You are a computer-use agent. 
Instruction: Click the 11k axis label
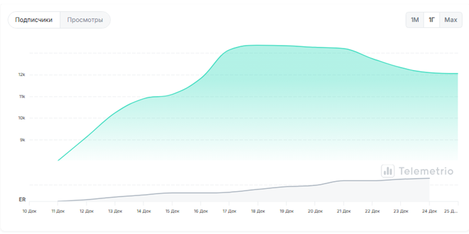coord(22,96)
